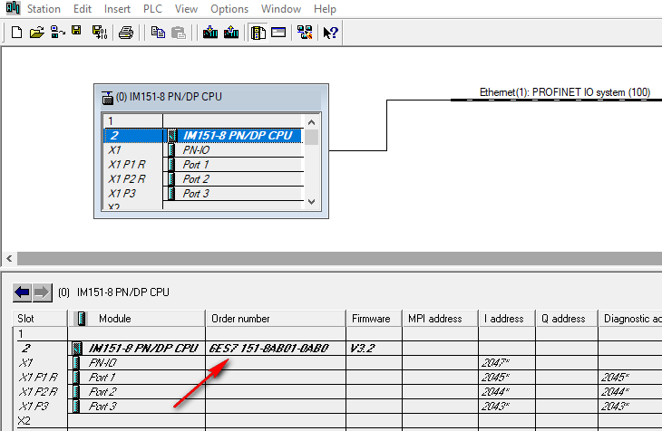The image size is (662, 431).
Task: Click the rack list scroll up arrow
Action: tap(312, 122)
